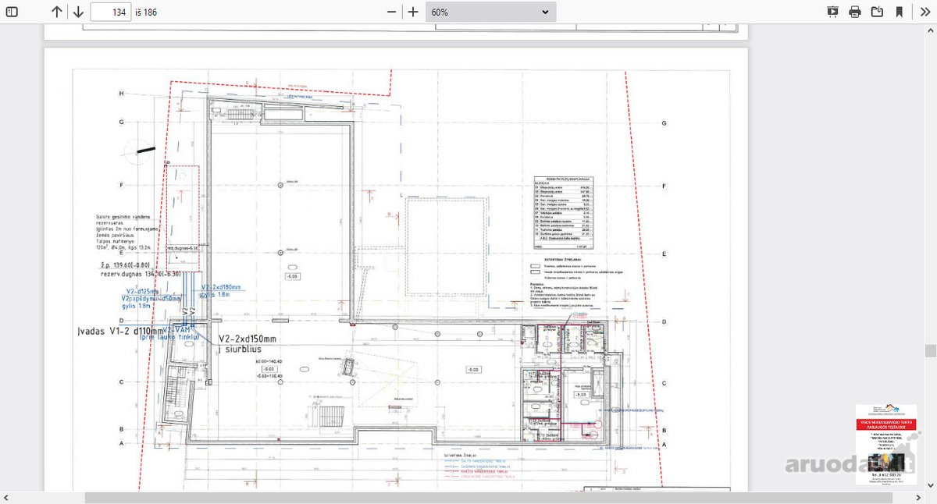This screenshot has width=937, height=504.
Task: Zoom out with the minus icon
Action: click(x=392, y=12)
